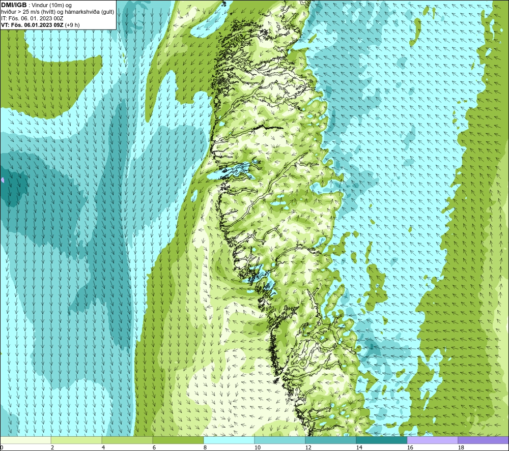509x451 pixels.
Task: Click the legend scale label '10'
Action: [x=257, y=447]
